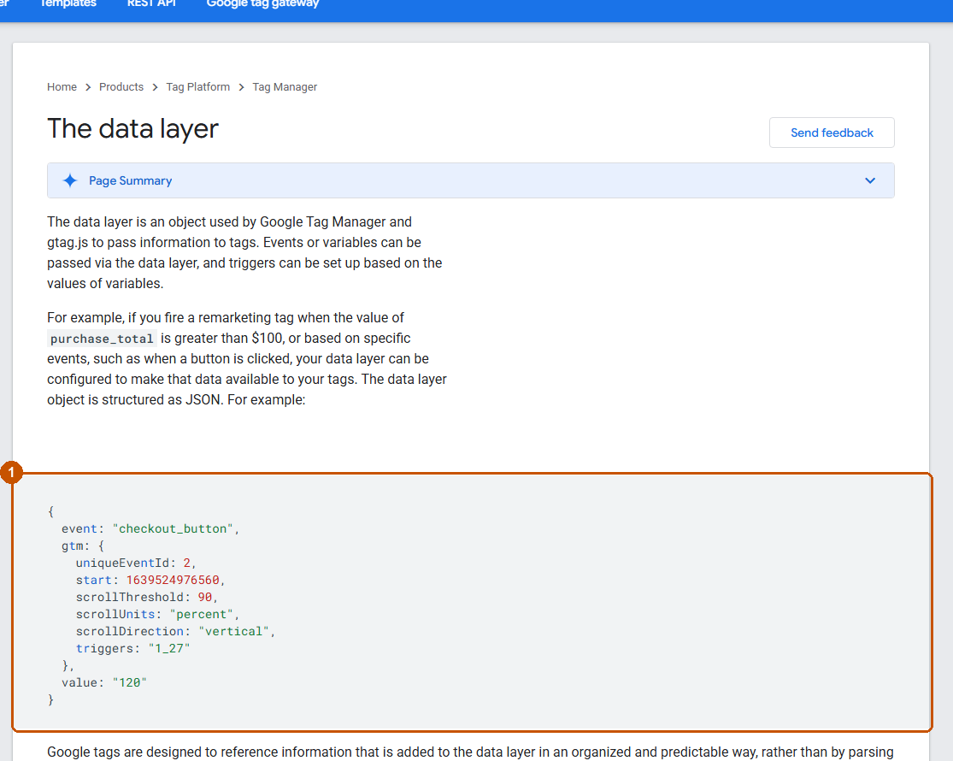Click the "checkout_button" string in code
Screen dimensions: 953x761
pos(173,528)
